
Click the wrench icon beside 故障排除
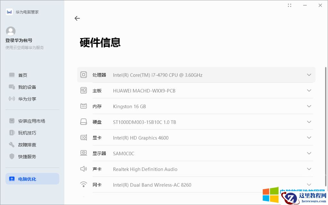12,144
